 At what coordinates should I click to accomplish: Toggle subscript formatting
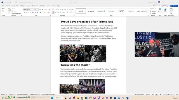36,12
